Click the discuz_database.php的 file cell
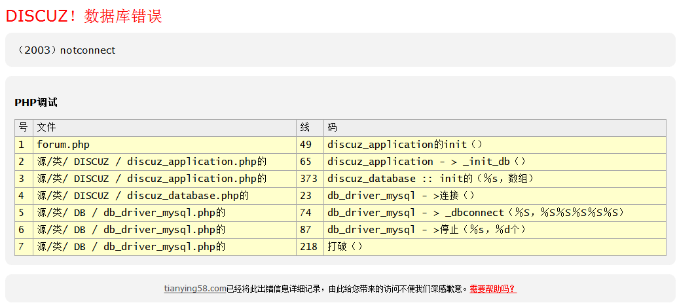 164,196
